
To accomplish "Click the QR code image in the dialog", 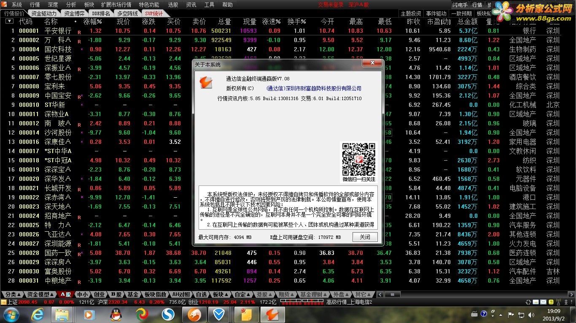I will coord(358,159).
